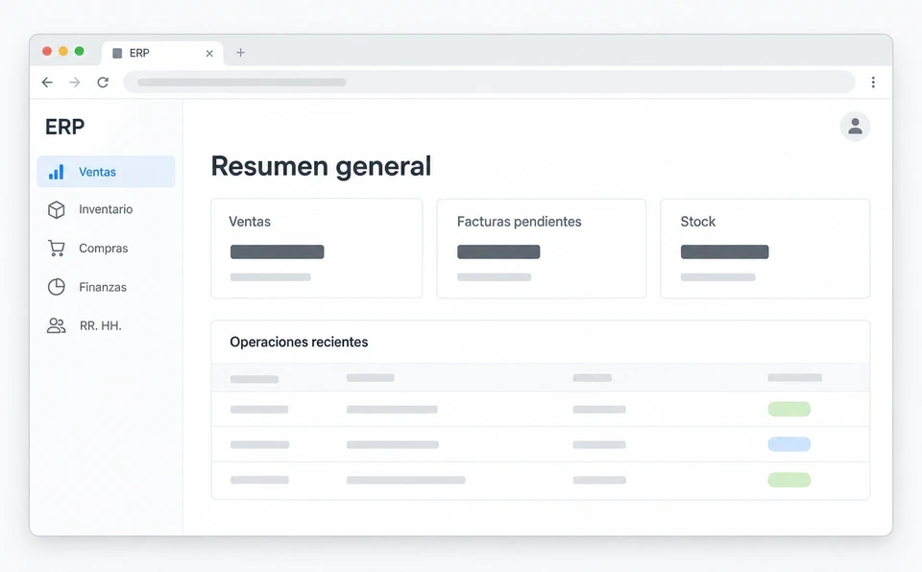Click the red close window button
Viewport: 922px width, 572px height.
click(47, 51)
